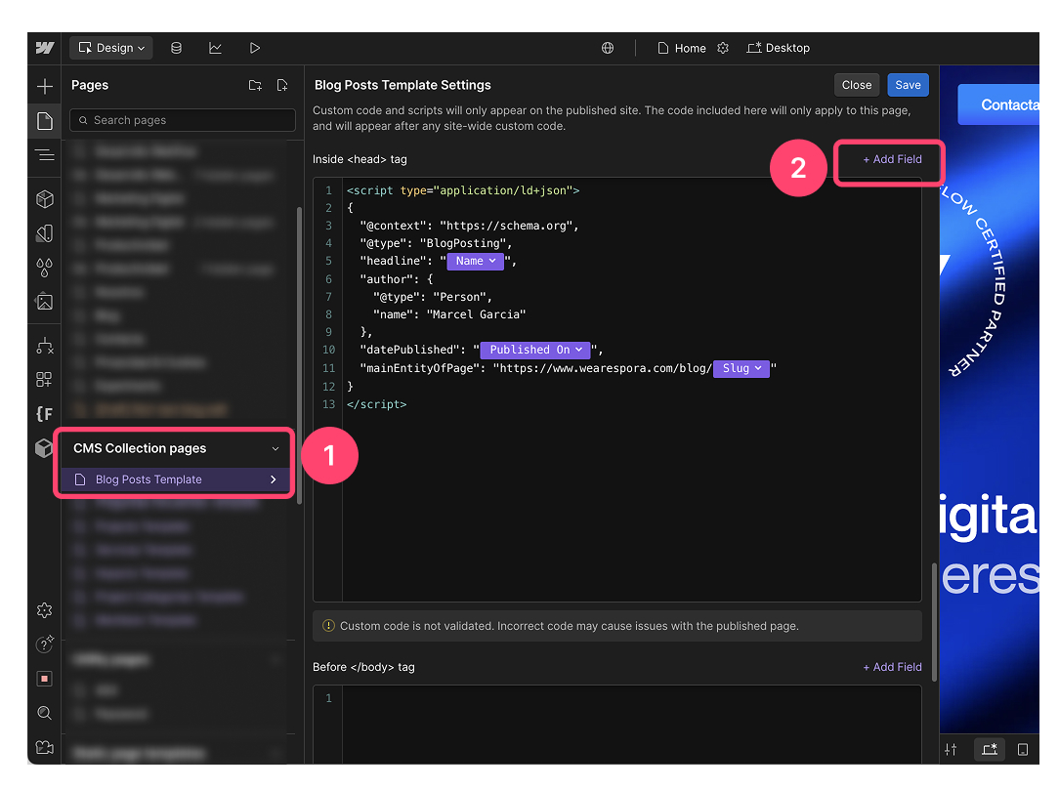Open the Apps grid icon

click(45, 380)
